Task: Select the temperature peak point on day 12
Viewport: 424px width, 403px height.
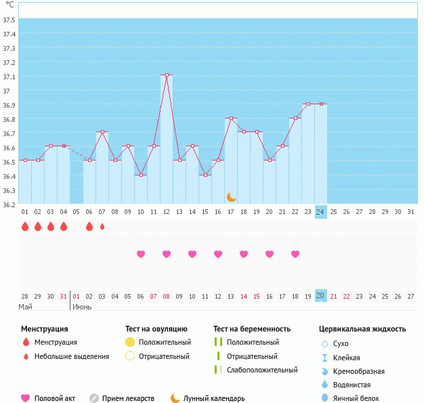Action: click(x=167, y=75)
